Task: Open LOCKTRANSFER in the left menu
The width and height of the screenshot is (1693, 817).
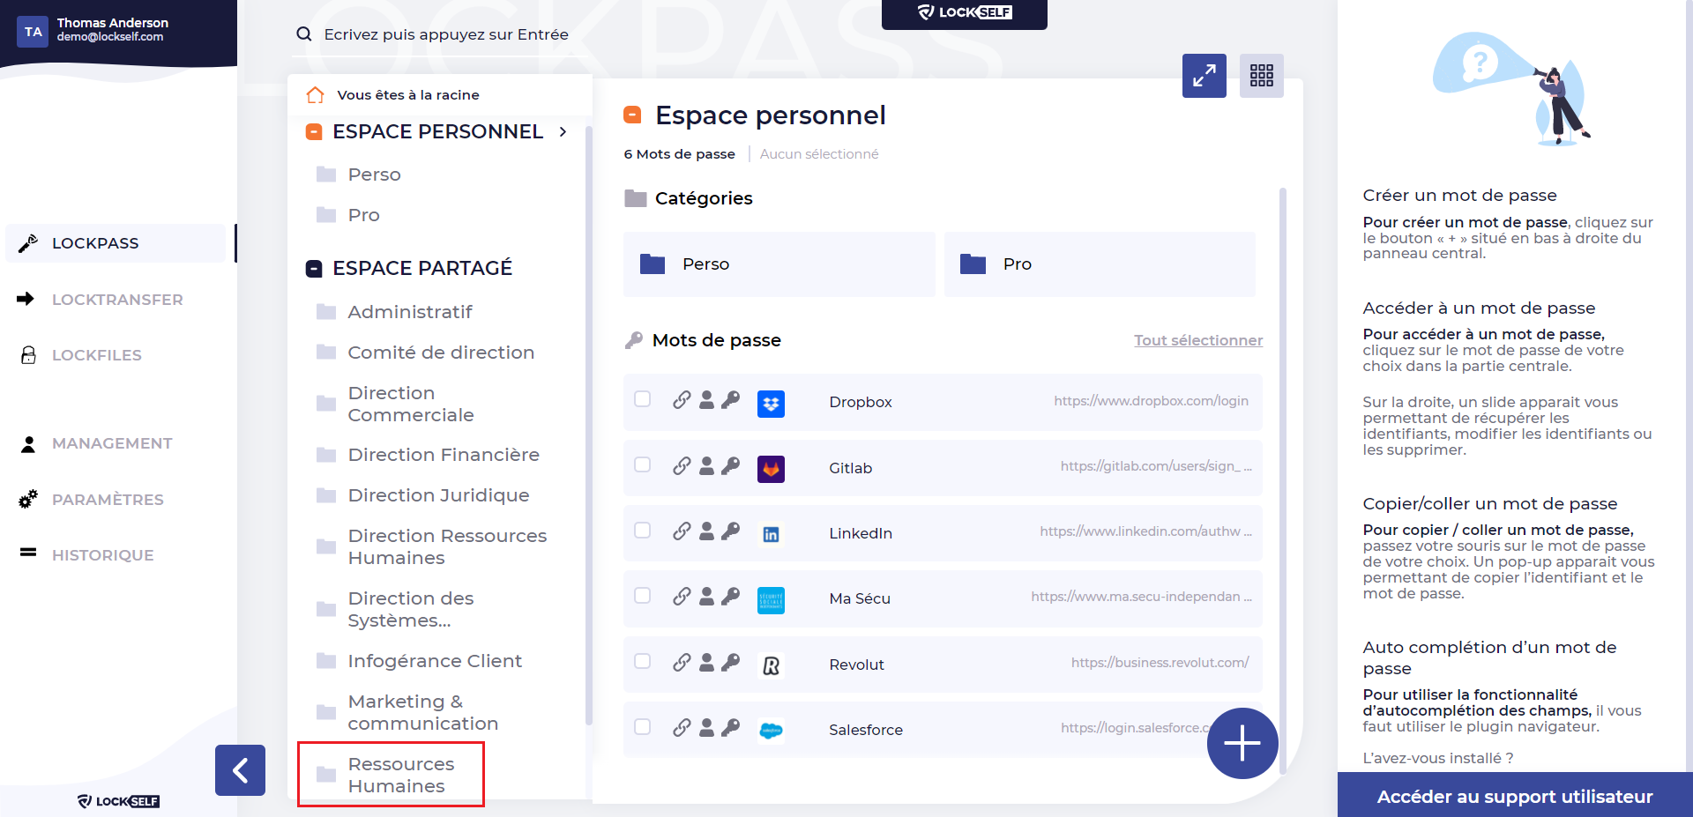Action: (117, 300)
